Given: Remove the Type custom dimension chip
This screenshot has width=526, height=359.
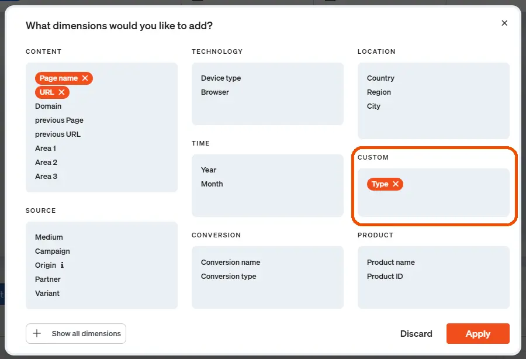Looking at the screenshot, I should (396, 184).
